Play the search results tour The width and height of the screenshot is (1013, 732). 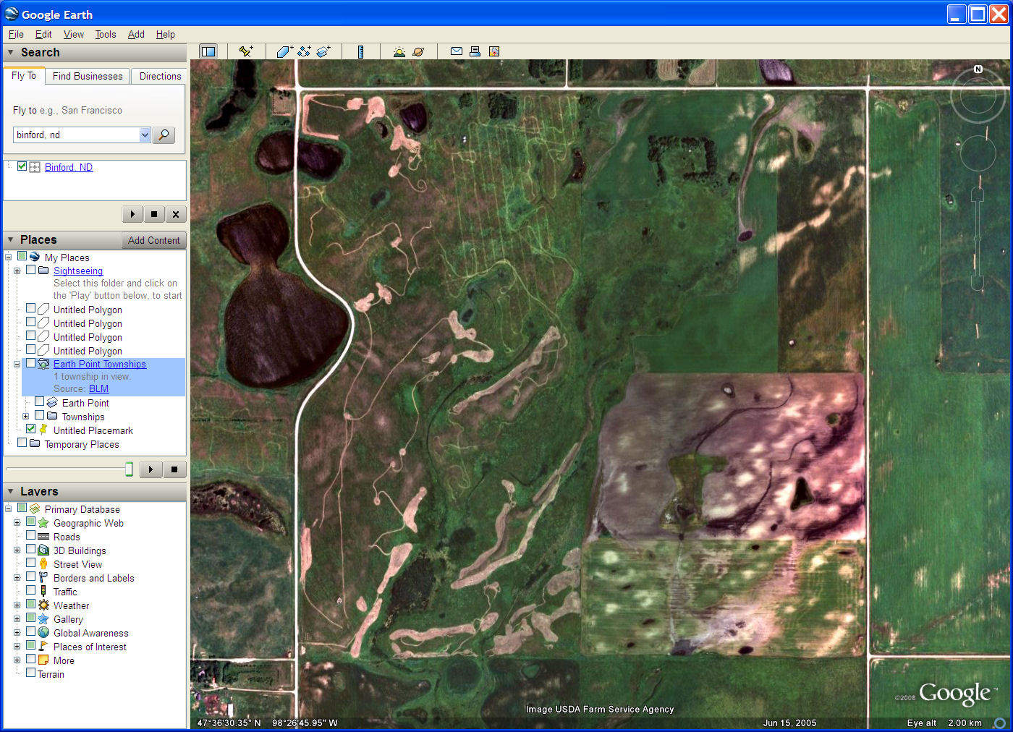click(132, 214)
